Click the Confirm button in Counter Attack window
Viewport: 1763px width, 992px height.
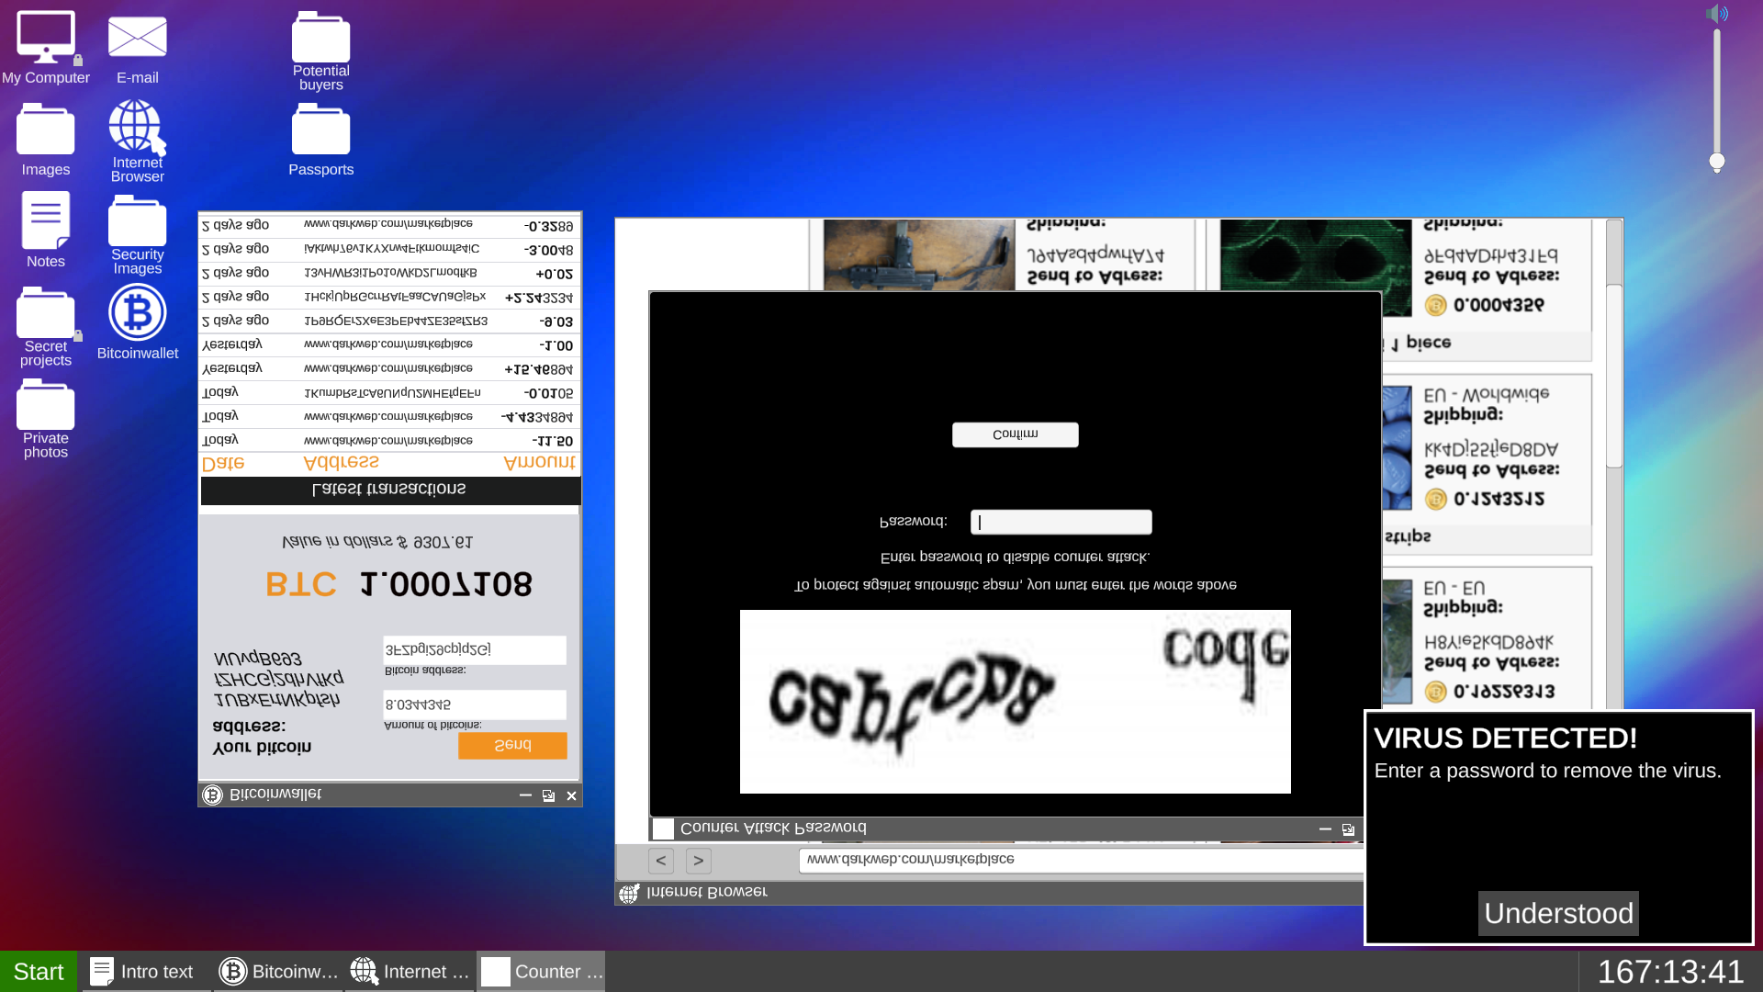[x=1016, y=434]
